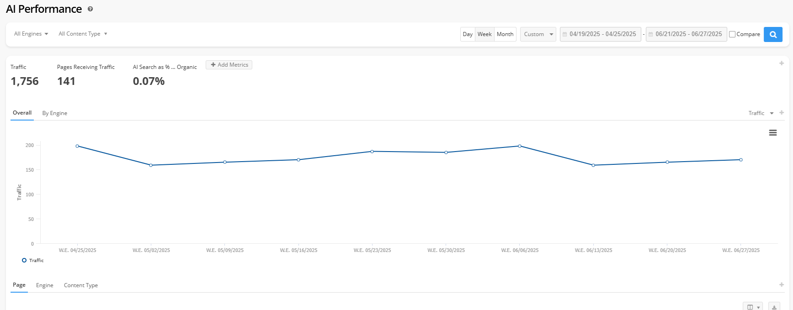The width and height of the screenshot is (793, 310).
Task: Switch chart granularity to Day
Action: click(468, 34)
